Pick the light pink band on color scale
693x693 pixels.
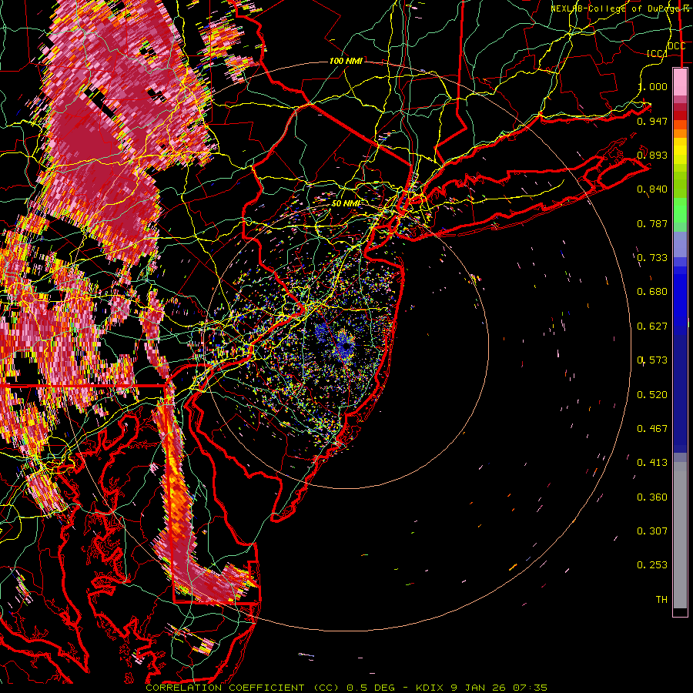pyautogui.click(x=680, y=82)
